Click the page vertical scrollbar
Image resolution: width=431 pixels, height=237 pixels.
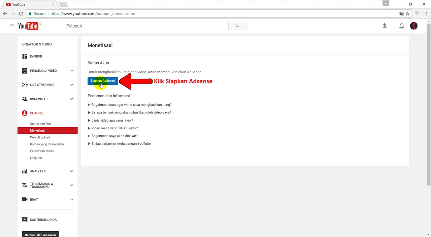[429, 104]
